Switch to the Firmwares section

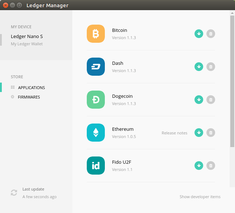[x=29, y=97]
